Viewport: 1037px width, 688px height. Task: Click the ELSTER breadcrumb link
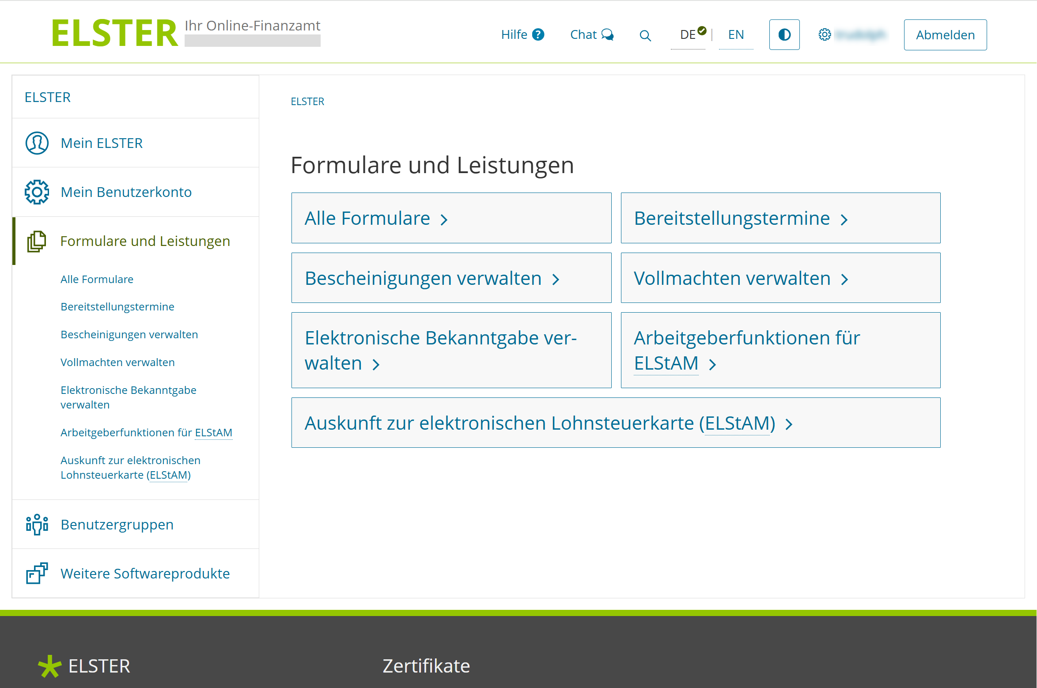coord(307,102)
